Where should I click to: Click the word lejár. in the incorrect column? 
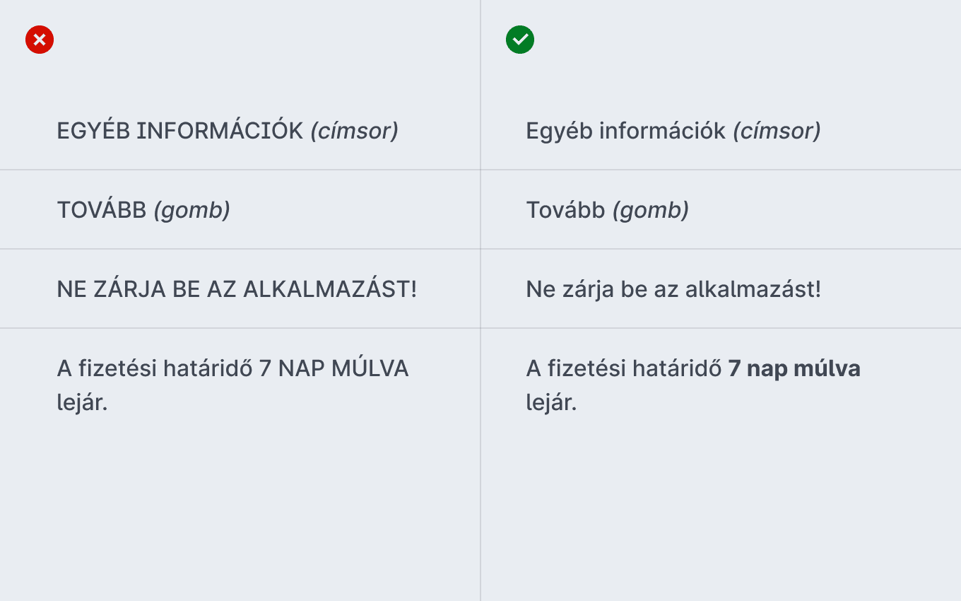click(82, 402)
